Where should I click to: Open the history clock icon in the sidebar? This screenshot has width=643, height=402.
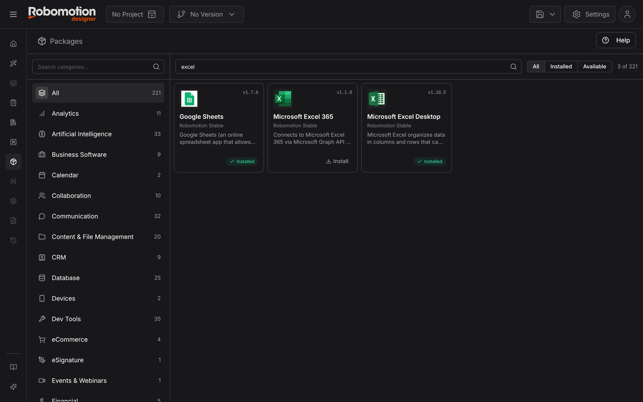(13, 240)
